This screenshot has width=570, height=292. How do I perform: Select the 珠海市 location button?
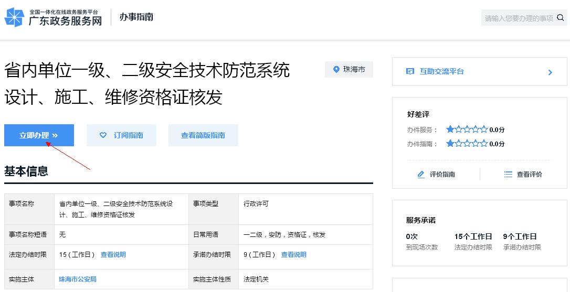(349, 69)
